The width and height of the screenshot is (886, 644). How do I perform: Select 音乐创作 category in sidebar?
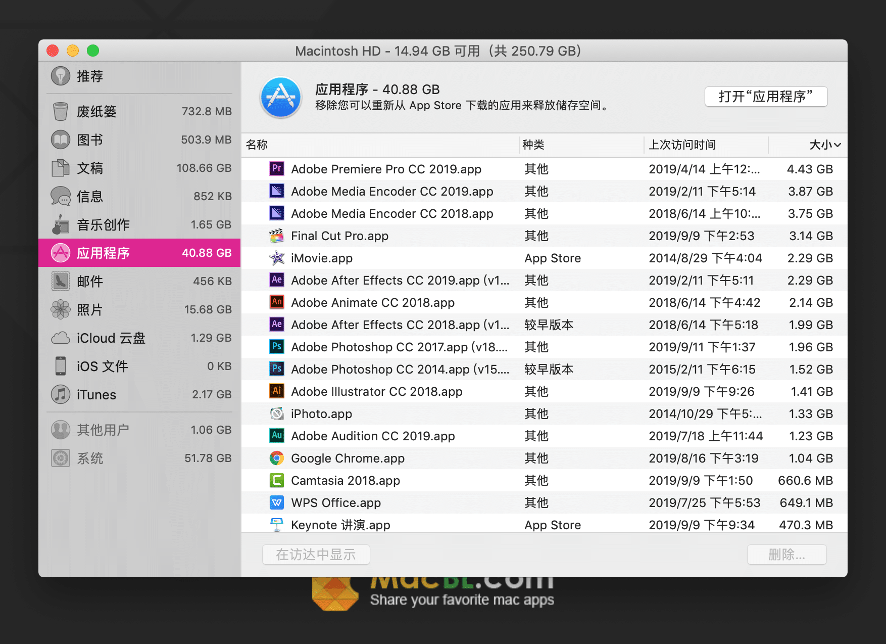tap(139, 224)
